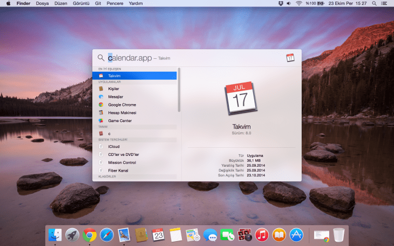
Task: Open iTunes music note icon in Dock
Action: pos(262,235)
